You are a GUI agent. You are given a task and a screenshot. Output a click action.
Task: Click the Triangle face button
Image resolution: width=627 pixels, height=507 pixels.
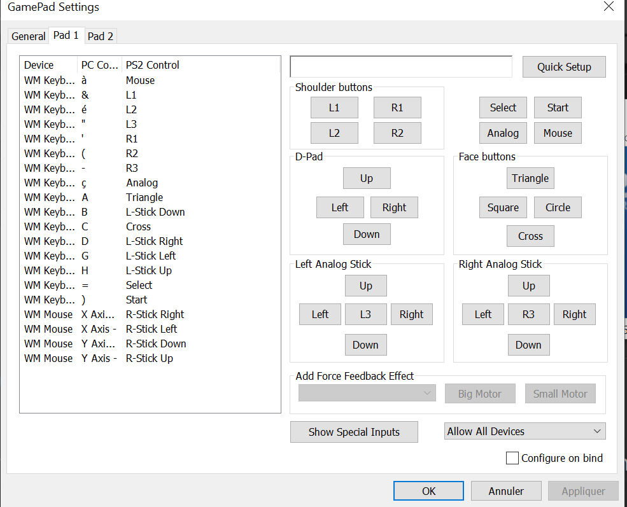coord(530,178)
